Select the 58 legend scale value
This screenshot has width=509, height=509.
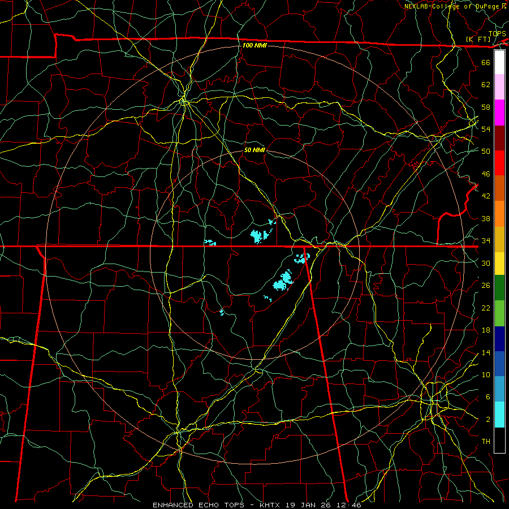(486, 107)
